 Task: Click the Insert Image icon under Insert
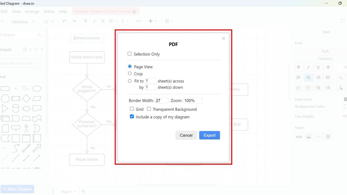click(x=309, y=136)
